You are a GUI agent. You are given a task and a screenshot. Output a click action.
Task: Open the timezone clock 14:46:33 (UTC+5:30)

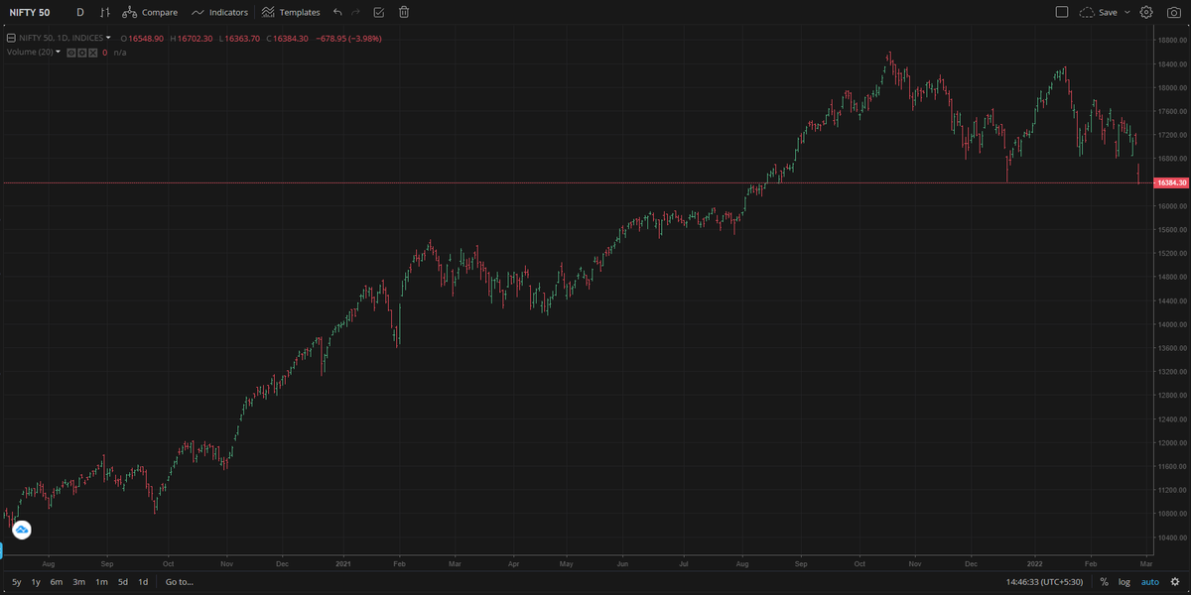click(1046, 582)
